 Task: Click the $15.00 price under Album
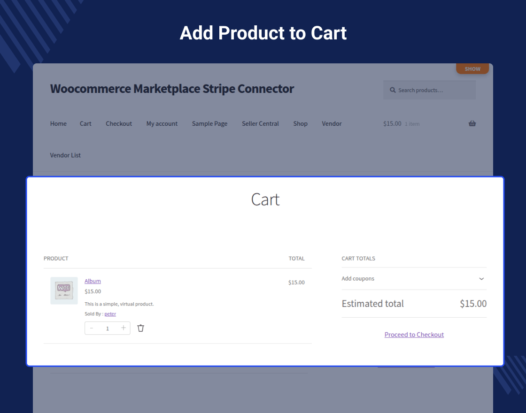93,291
